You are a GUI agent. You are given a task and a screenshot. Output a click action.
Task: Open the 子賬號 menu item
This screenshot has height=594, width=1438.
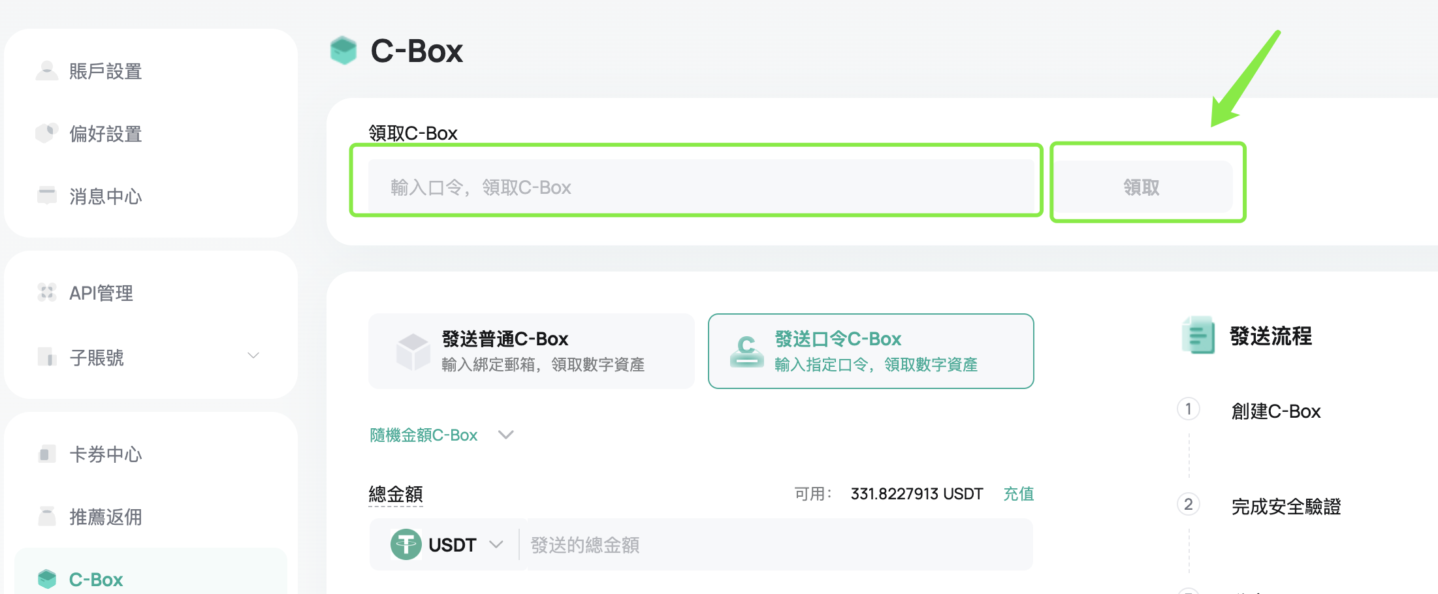(97, 357)
